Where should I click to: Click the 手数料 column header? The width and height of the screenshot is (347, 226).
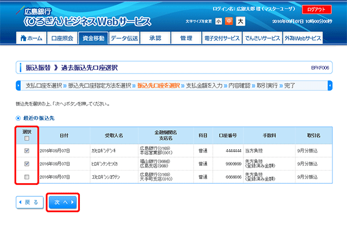pos(270,135)
